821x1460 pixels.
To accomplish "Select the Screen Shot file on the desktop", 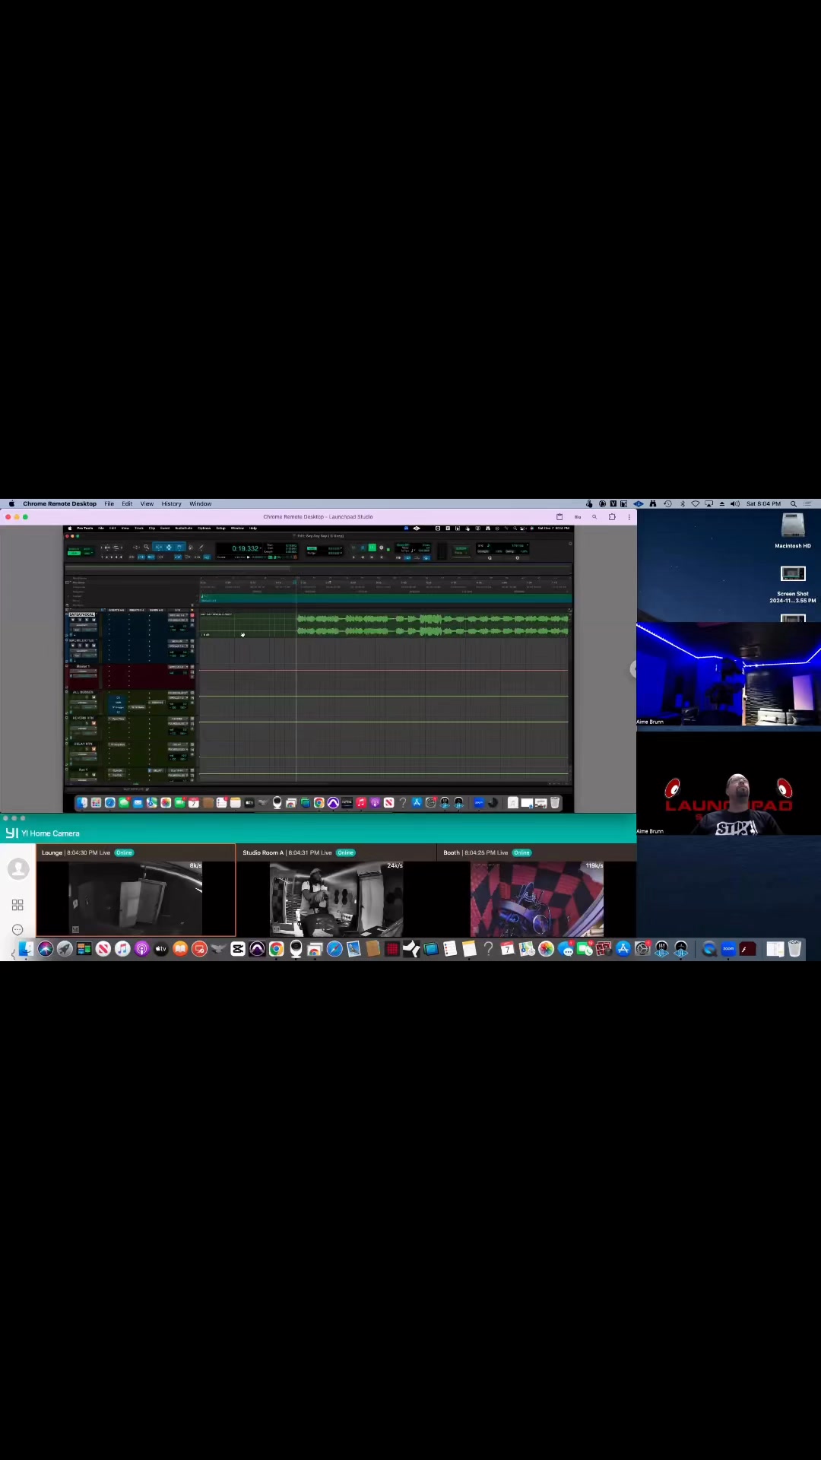I will (x=793, y=584).
